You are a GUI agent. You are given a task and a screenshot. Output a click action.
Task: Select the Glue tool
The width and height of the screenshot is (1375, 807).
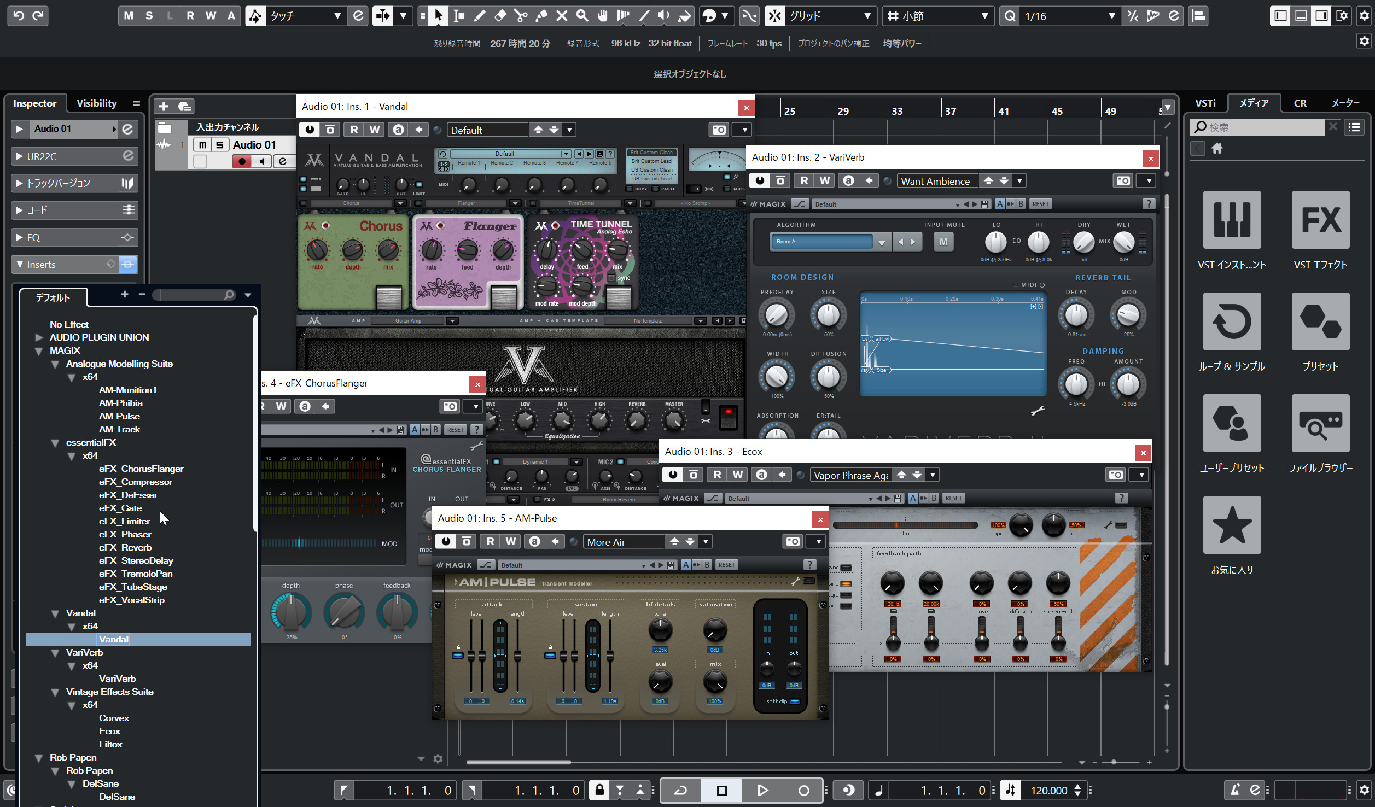(x=541, y=16)
